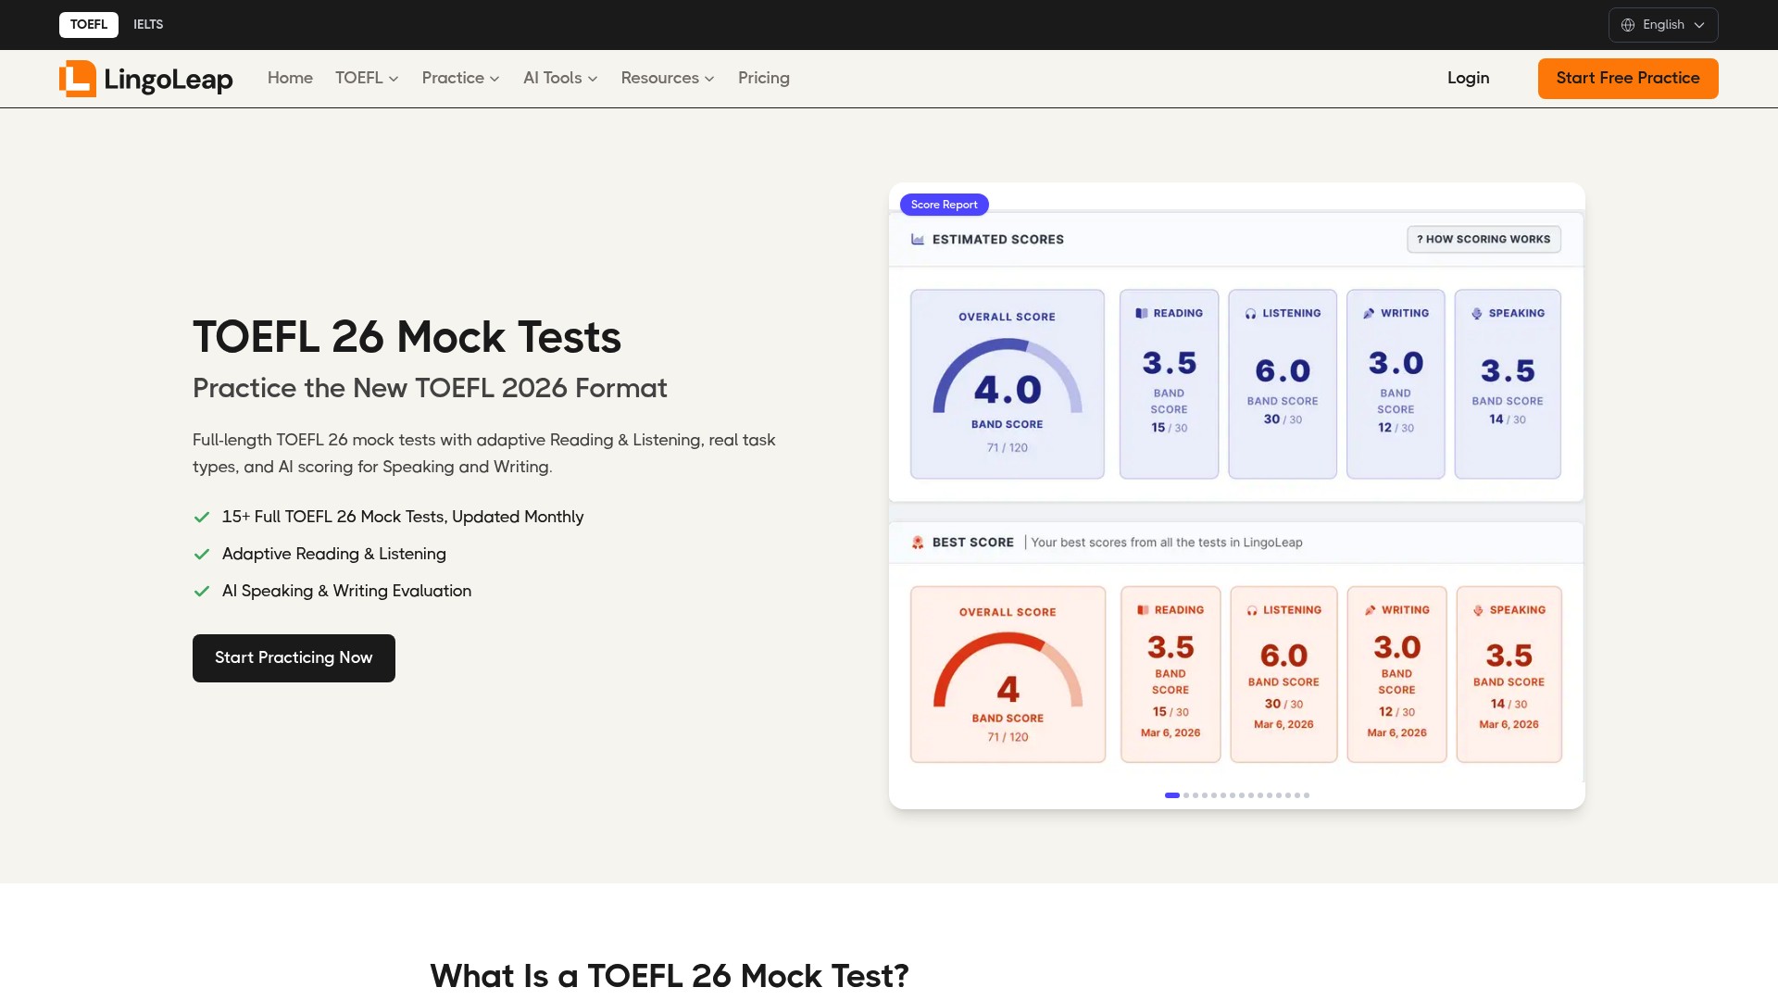Click the Writing pen icon in Estimated Scores
Screen dimensions: 1778x1000
coord(1369,313)
